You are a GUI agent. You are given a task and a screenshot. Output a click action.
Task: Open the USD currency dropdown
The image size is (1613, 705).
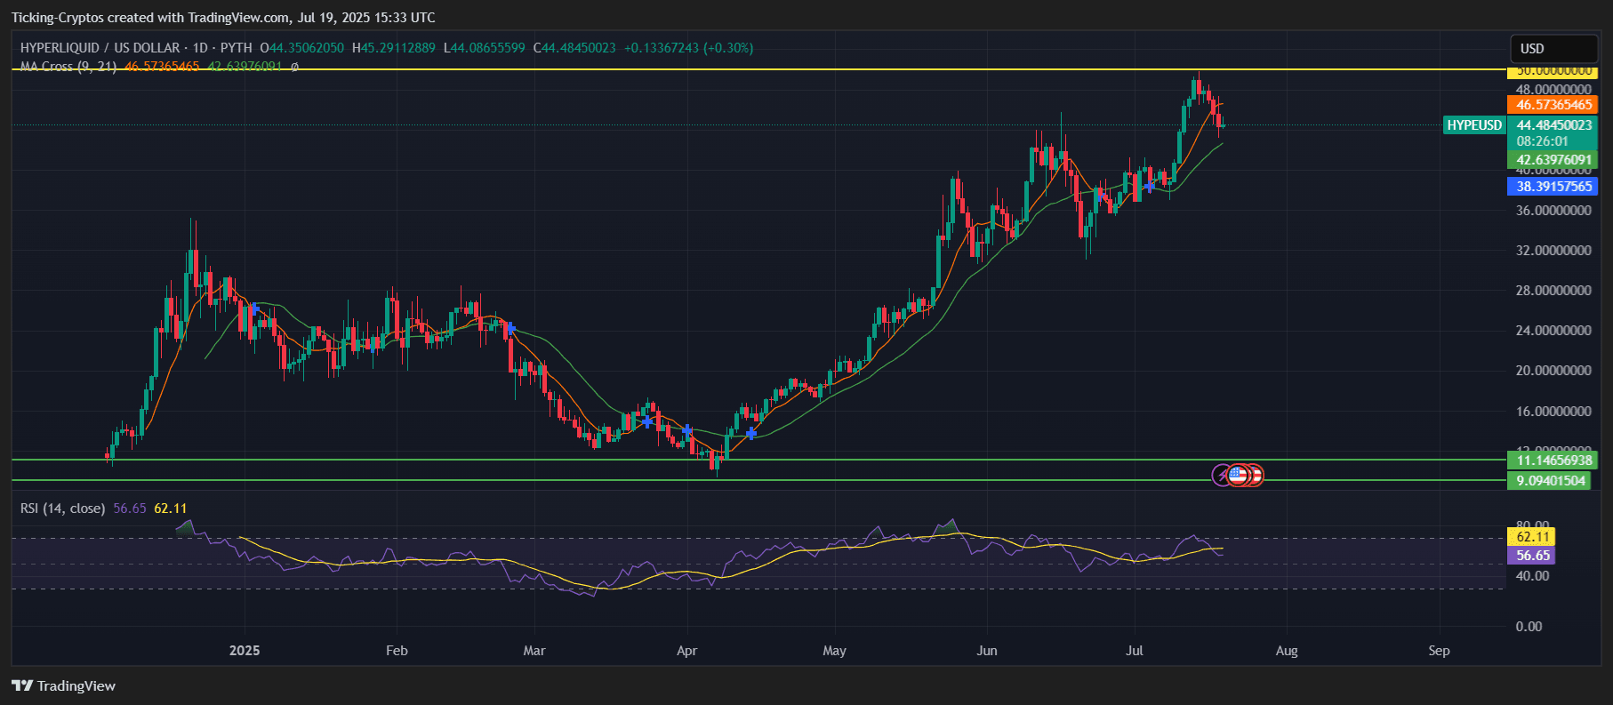point(1553,49)
